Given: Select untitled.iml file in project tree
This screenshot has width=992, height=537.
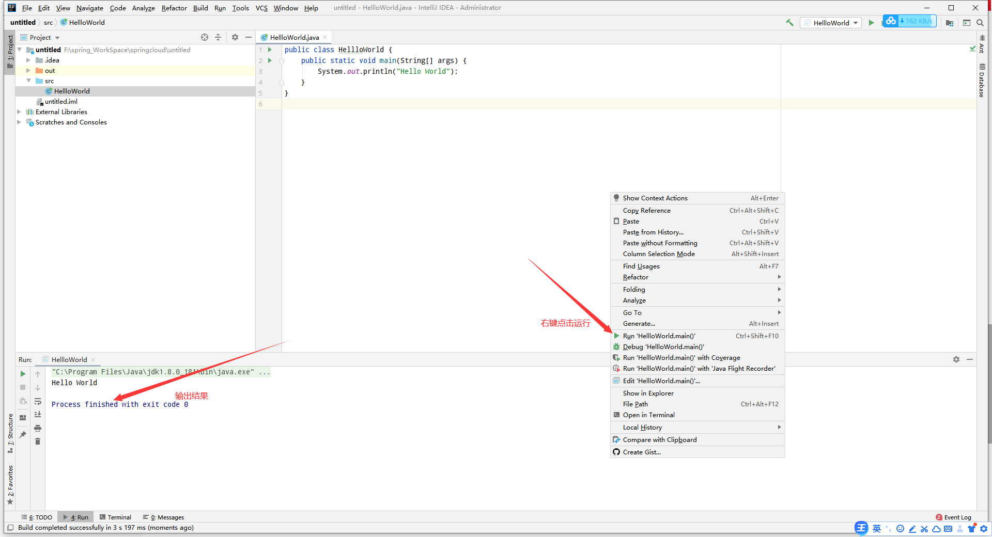Looking at the screenshot, I should (x=60, y=102).
